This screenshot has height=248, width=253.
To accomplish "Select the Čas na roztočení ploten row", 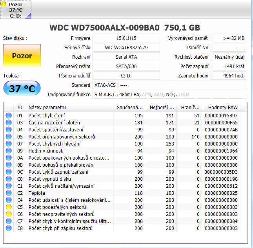I will (122, 123).
